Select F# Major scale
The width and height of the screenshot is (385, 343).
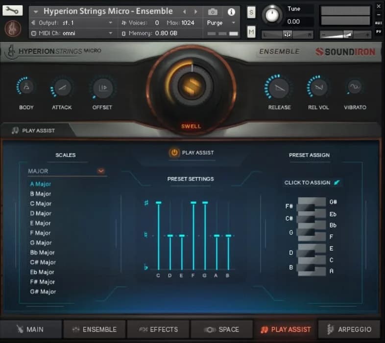[x=43, y=282]
